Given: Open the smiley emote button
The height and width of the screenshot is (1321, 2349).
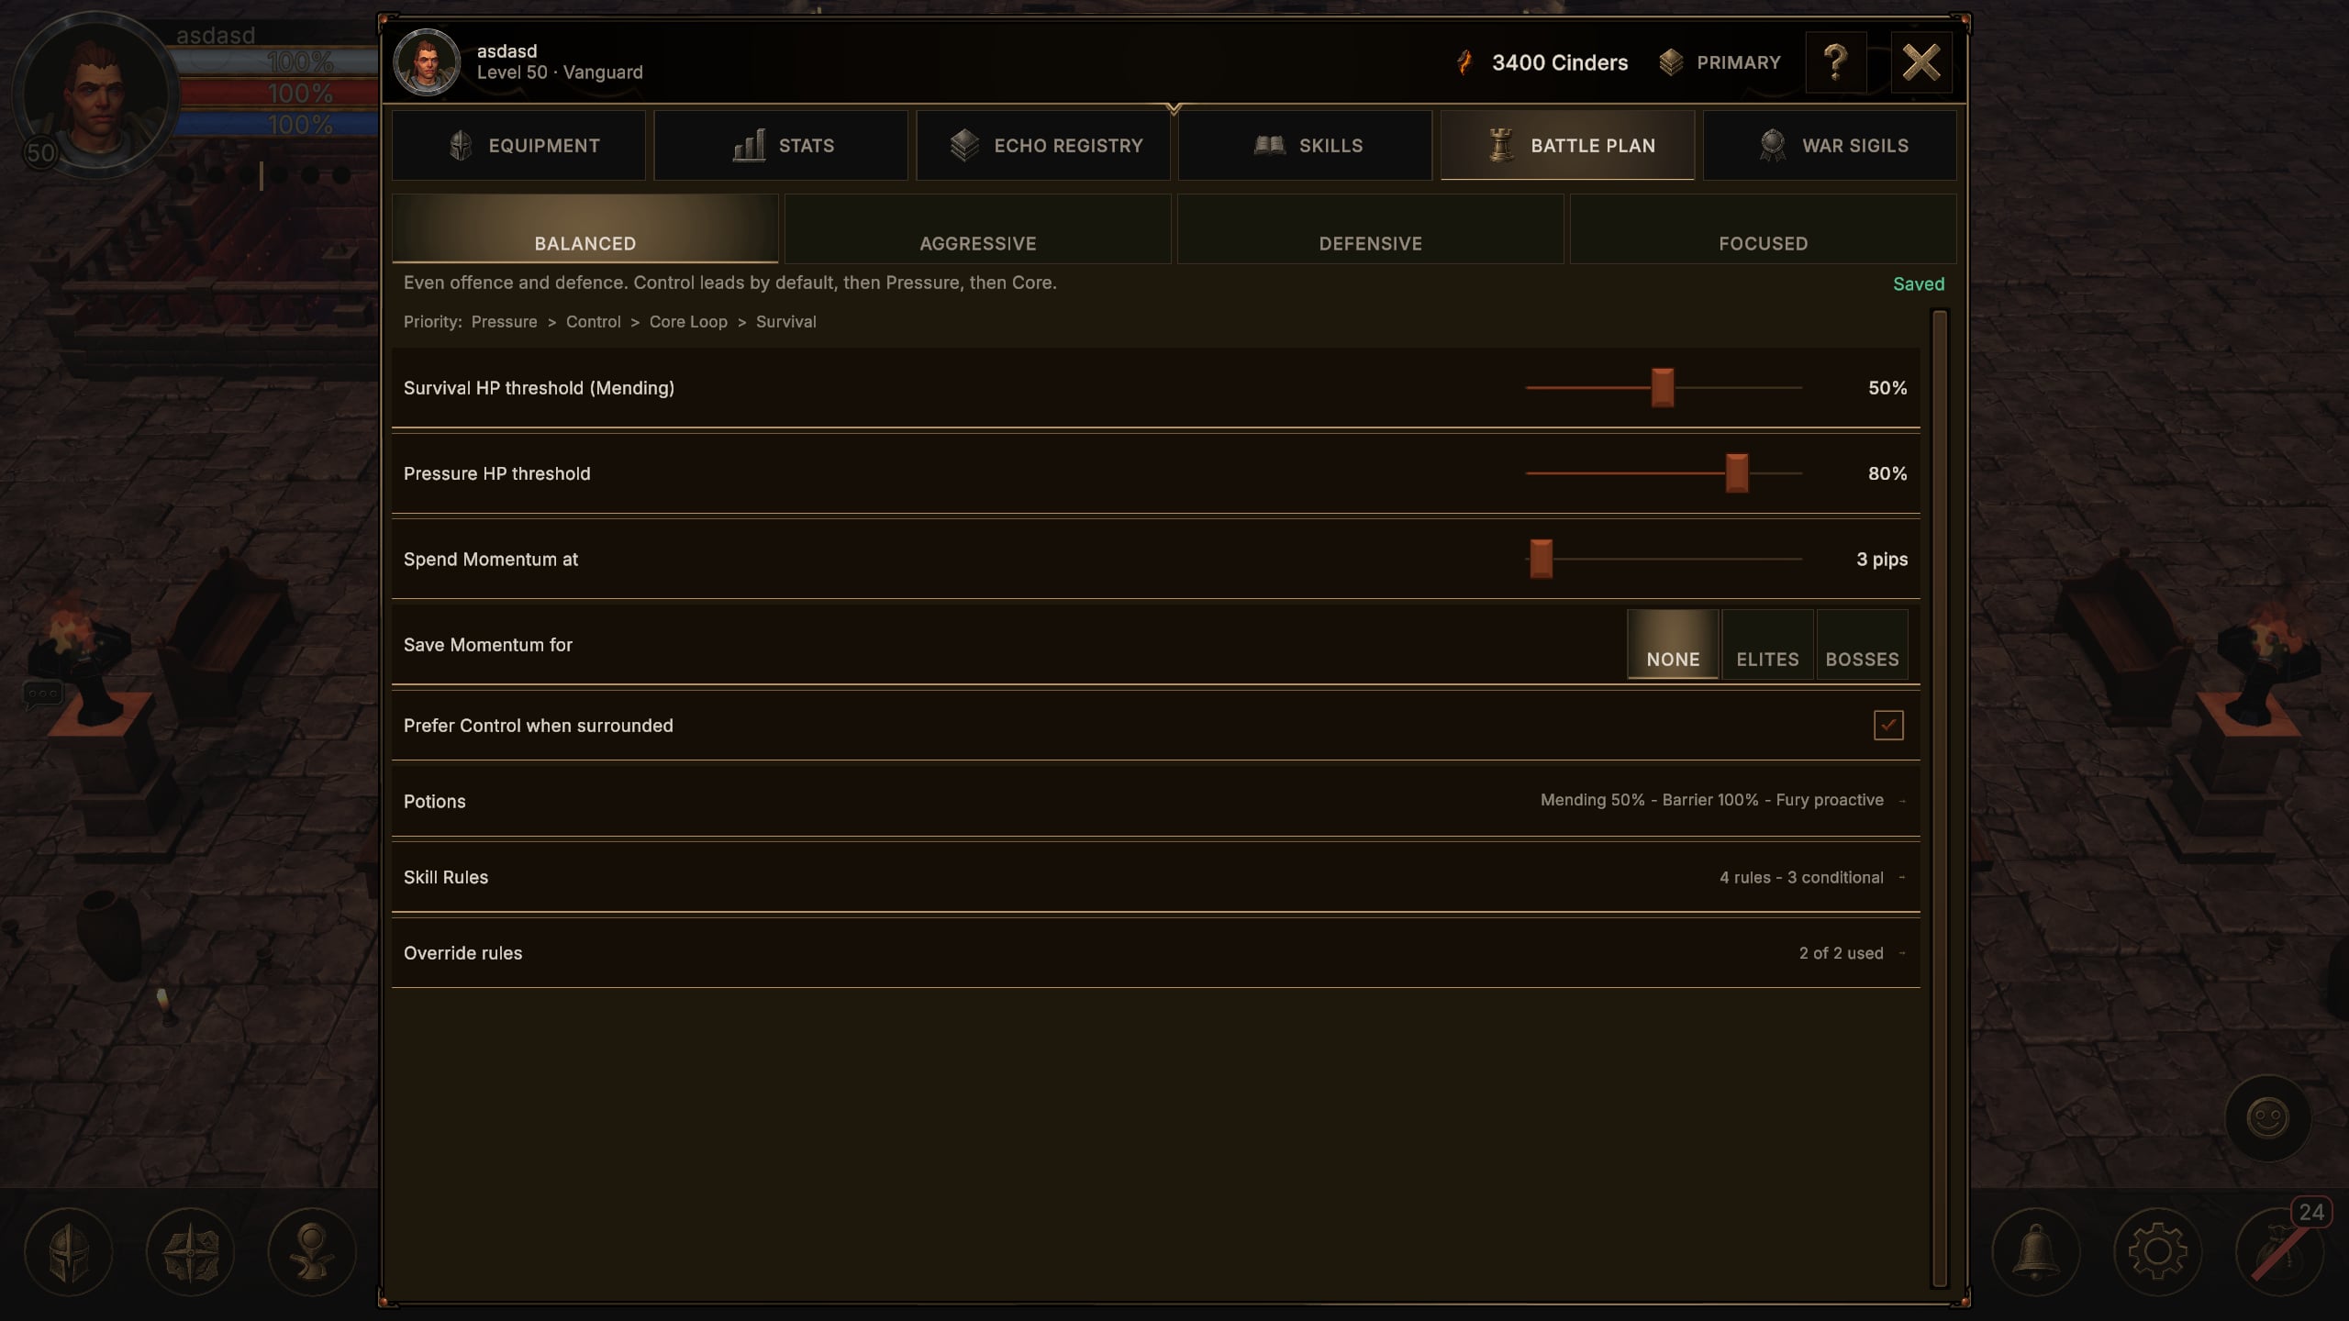Looking at the screenshot, I should tap(2267, 1118).
